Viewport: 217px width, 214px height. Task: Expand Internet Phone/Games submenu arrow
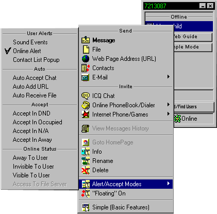pyautogui.click(x=169, y=114)
